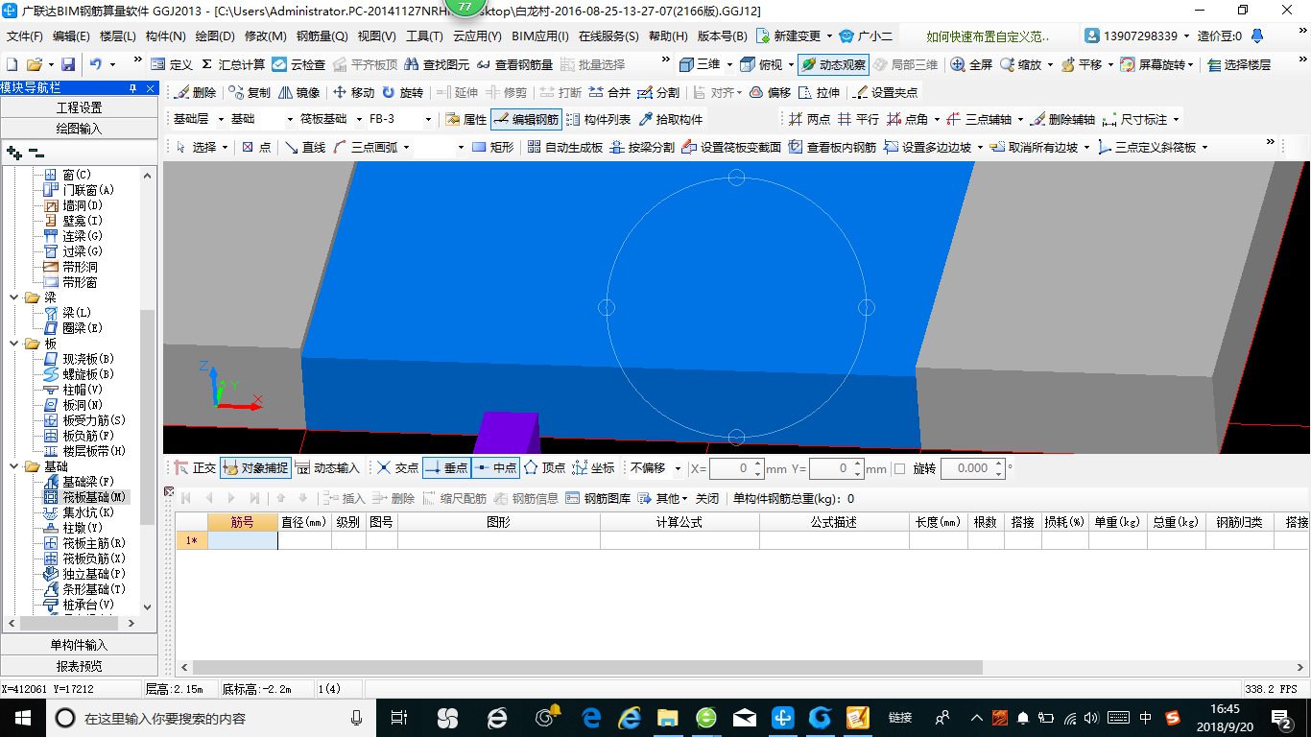The image size is (1311, 737).
Task: Open 钢筋图库 rebar library
Action: [599, 498]
